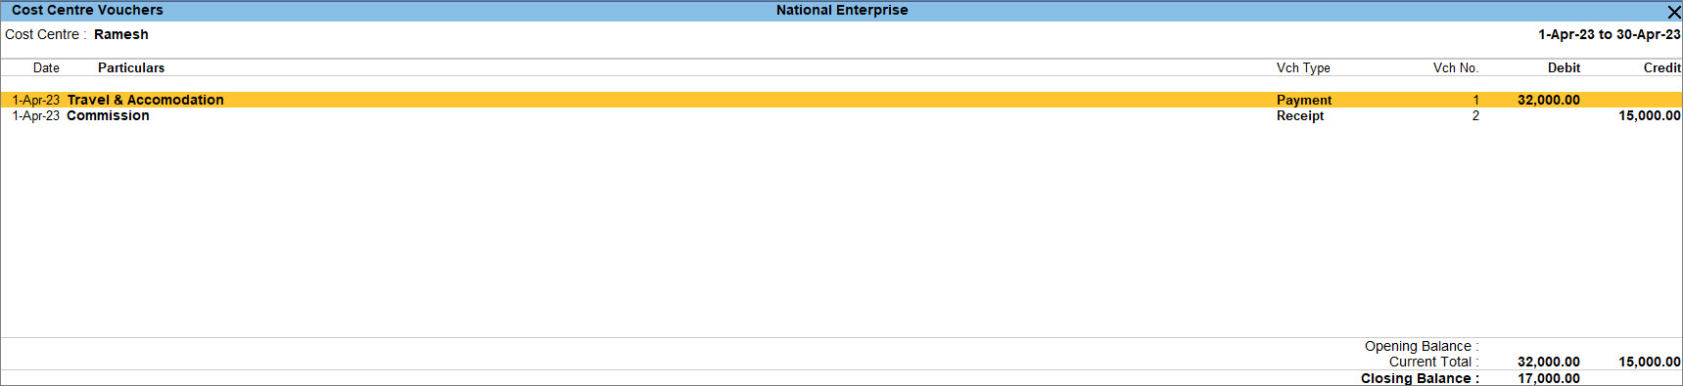Click the Debit column header

(x=1564, y=67)
